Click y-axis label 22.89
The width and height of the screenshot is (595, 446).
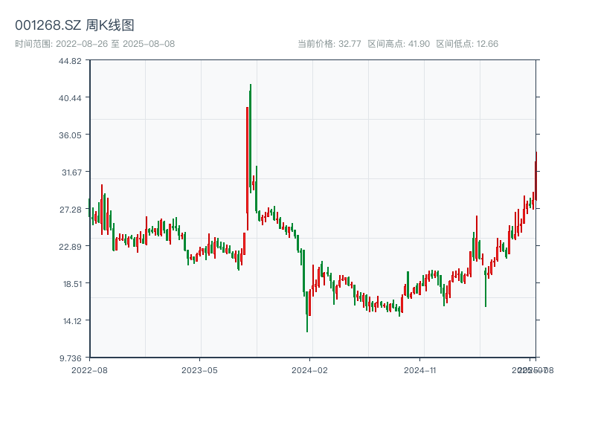[x=70, y=247]
